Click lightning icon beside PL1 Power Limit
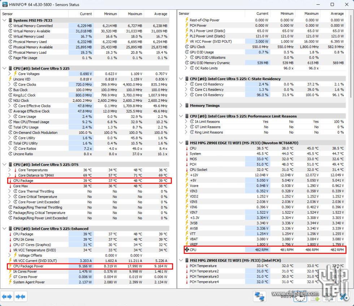 point(187,31)
